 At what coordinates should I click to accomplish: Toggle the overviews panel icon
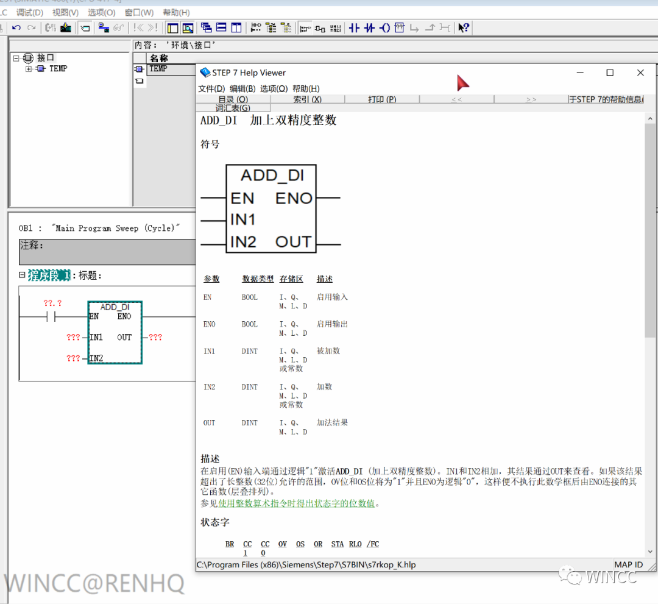point(172,27)
